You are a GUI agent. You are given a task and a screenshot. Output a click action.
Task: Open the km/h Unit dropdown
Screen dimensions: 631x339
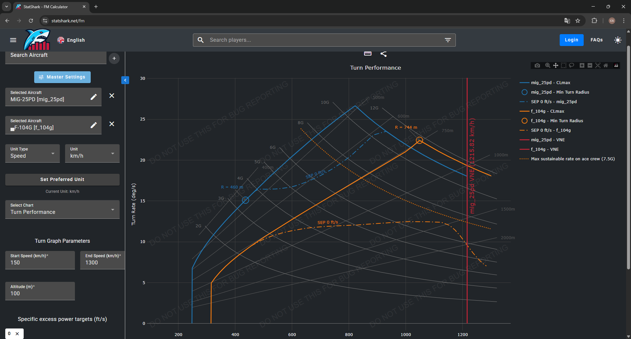[x=92, y=153]
